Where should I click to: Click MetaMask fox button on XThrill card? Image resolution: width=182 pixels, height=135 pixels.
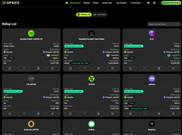click(70, 114)
